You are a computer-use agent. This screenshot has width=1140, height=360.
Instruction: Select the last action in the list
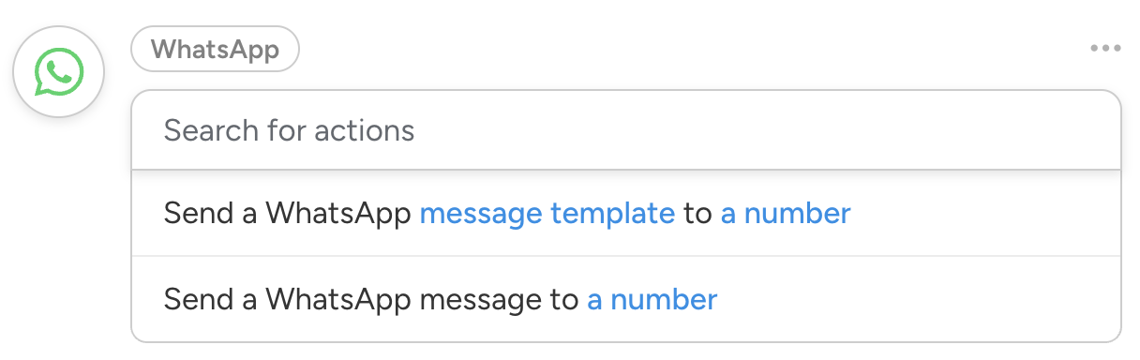point(626,299)
